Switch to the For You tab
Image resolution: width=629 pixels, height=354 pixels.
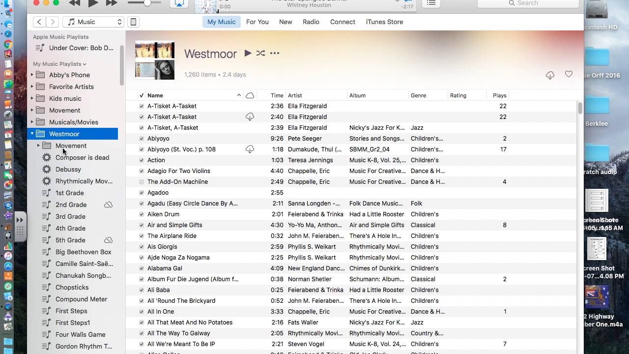click(257, 22)
